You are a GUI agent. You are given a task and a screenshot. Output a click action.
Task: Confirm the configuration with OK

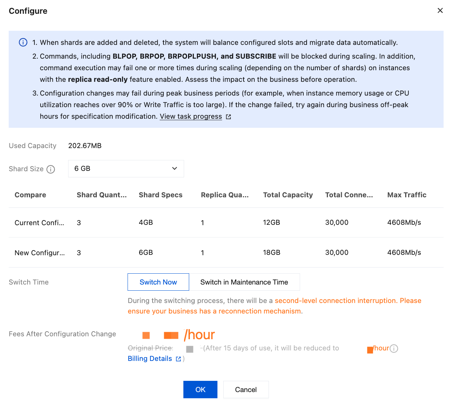(x=200, y=390)
